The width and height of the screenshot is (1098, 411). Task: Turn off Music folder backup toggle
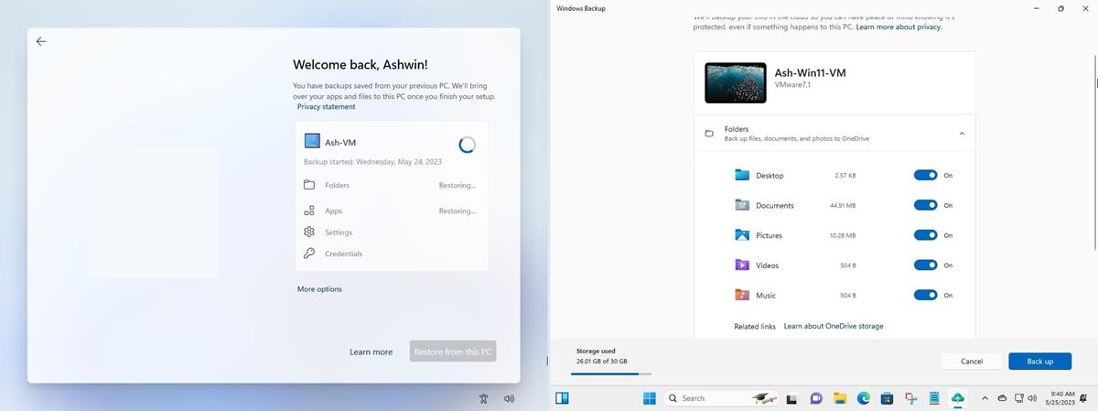point(925,295)
